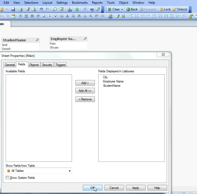Click the Quick Chart wizard icon
This screenshot has height=194, width=197.
pos(69,9)
